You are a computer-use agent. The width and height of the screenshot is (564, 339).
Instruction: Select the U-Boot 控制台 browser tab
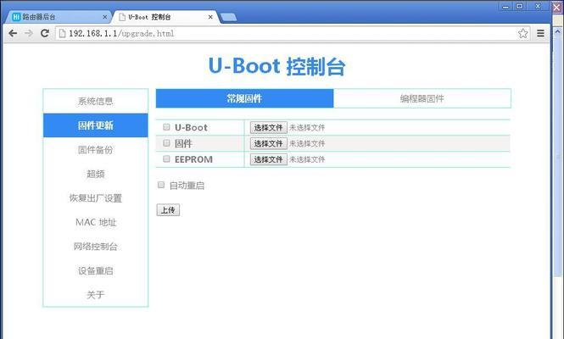click(165, 17)
